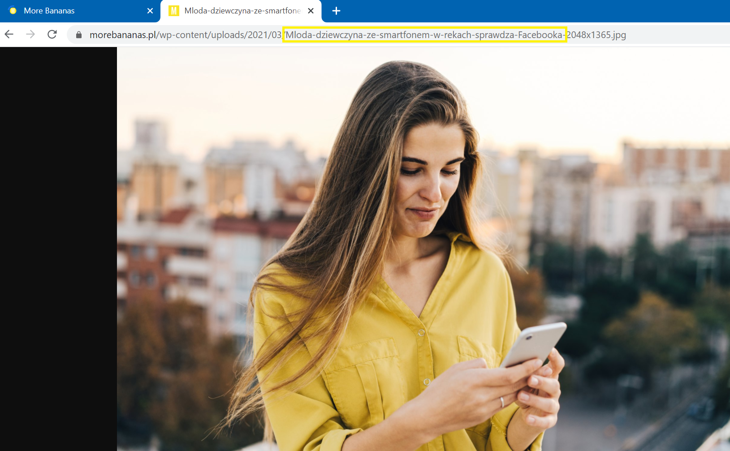
Task: Click the More Bananas tab favicon
Action: pyautogui.click(x=13, y=11)
